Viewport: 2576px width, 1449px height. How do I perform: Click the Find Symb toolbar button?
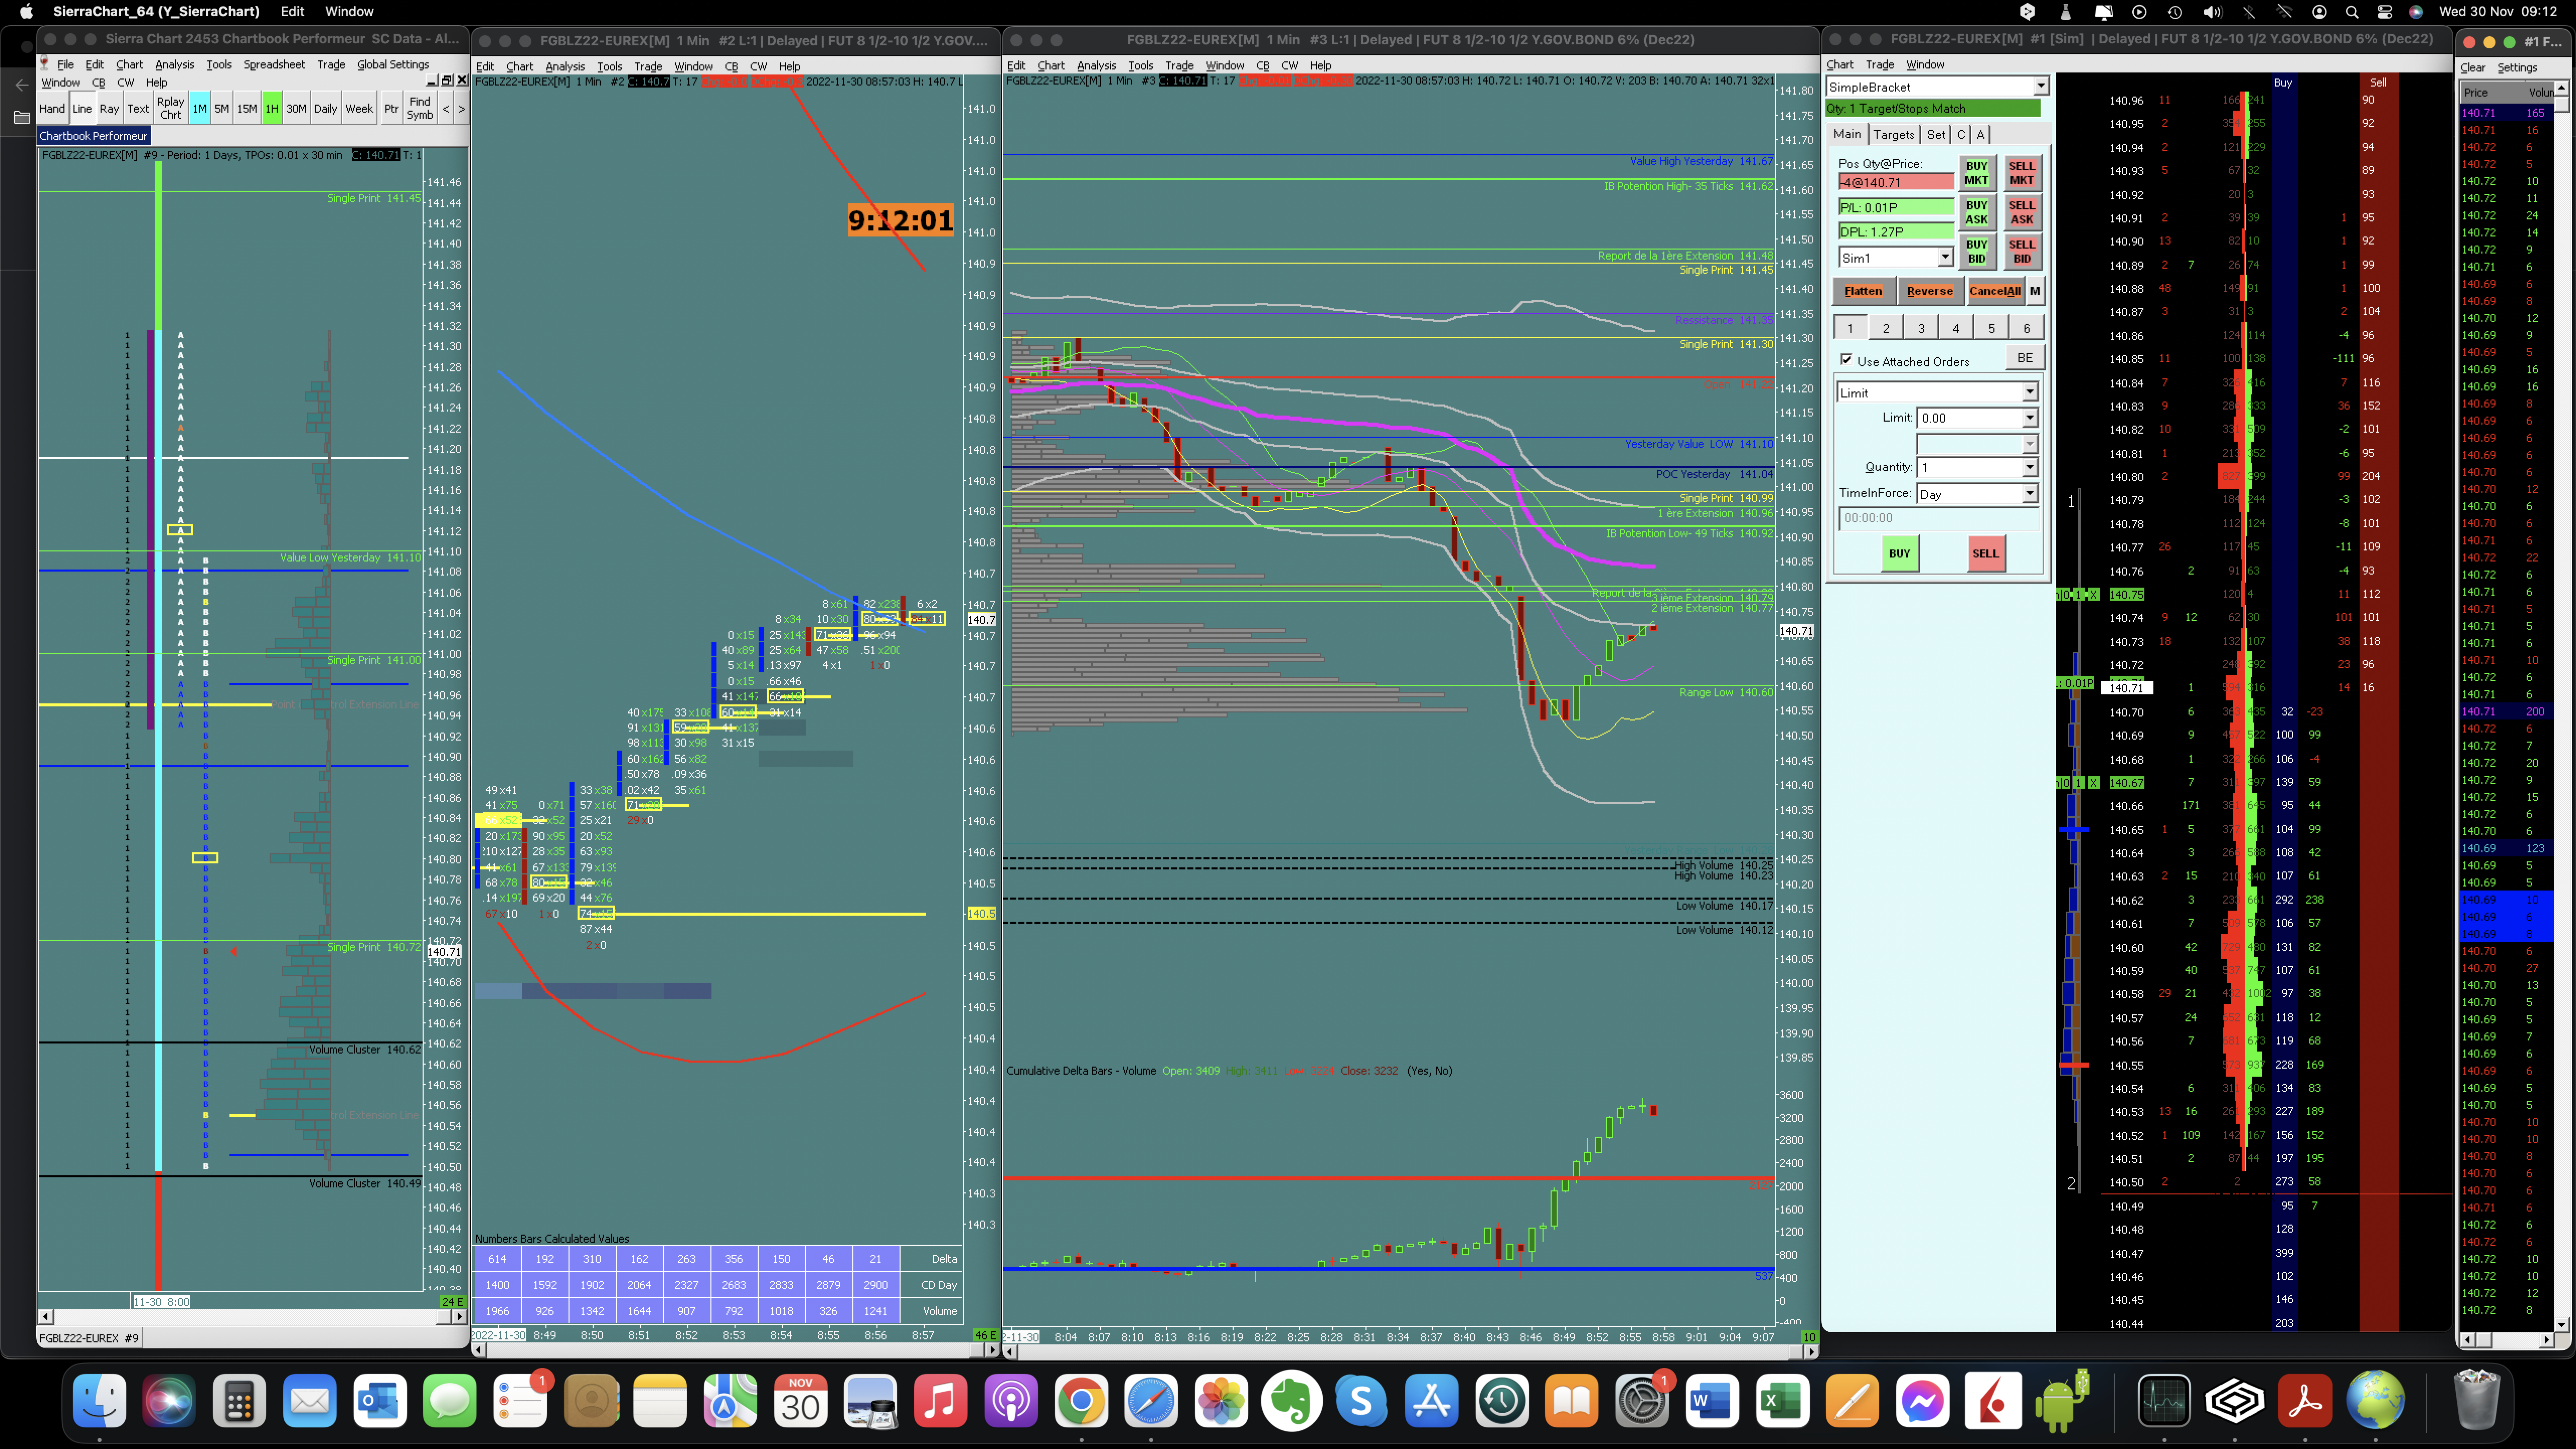[x=420, y=108]
